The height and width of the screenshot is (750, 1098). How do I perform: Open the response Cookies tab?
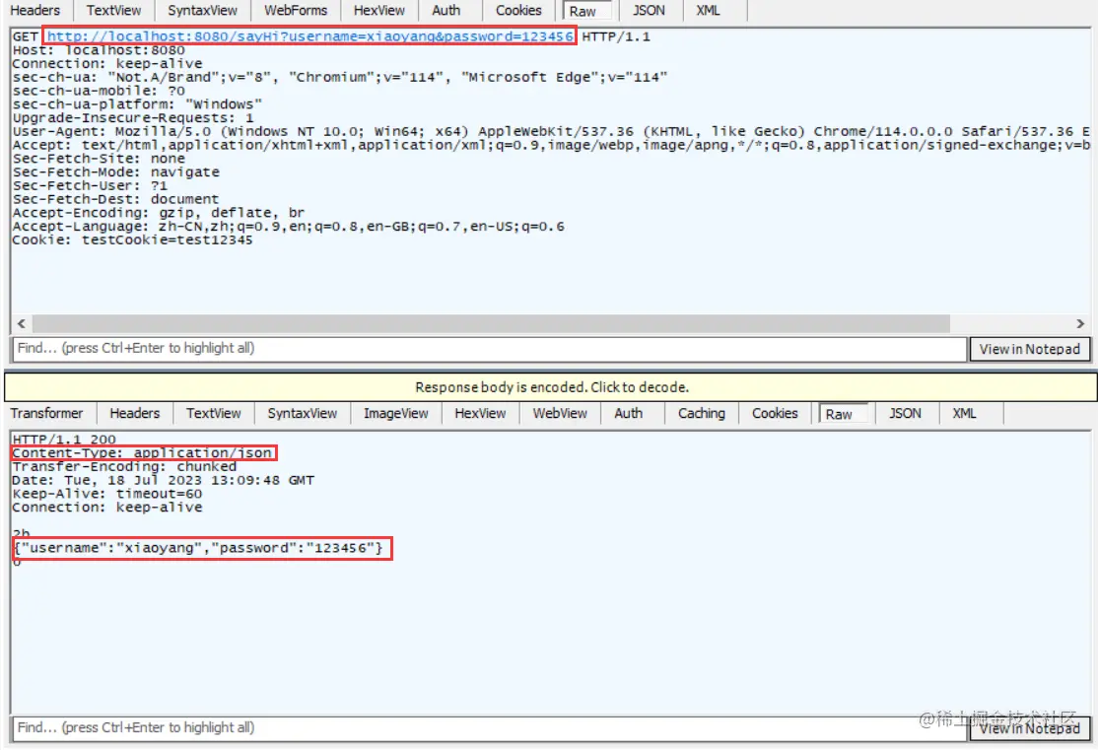click(x=775, y=413)
